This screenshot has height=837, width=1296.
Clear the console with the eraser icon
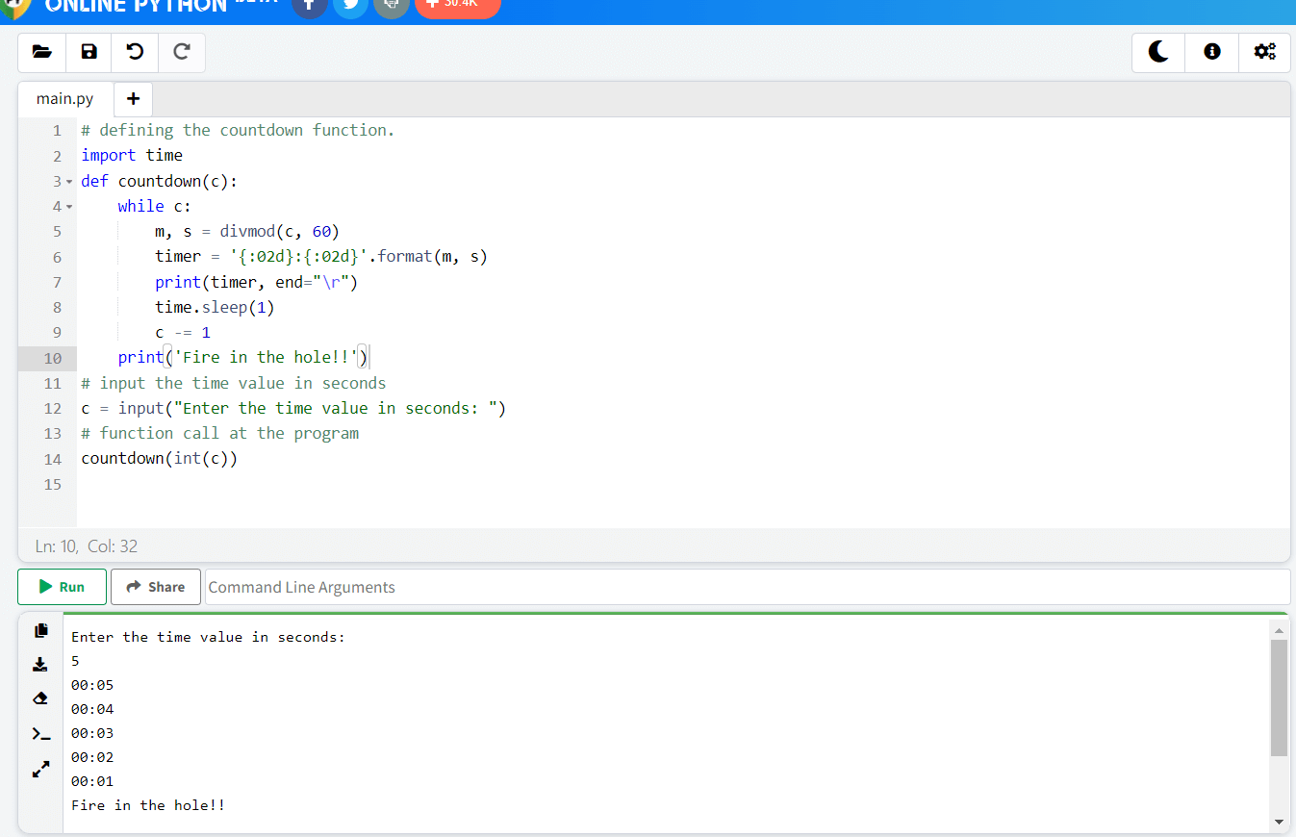click(39, 697)
